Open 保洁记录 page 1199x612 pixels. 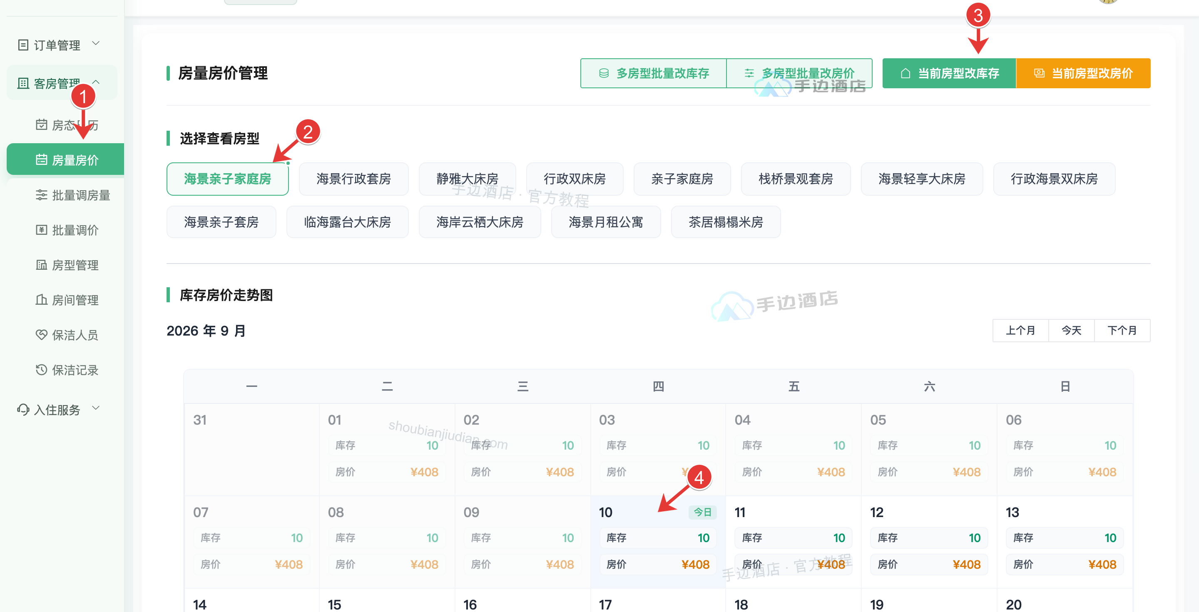pyautogui.click(x=65, y=370)
